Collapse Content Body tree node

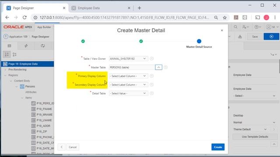(x=11, y=81)
